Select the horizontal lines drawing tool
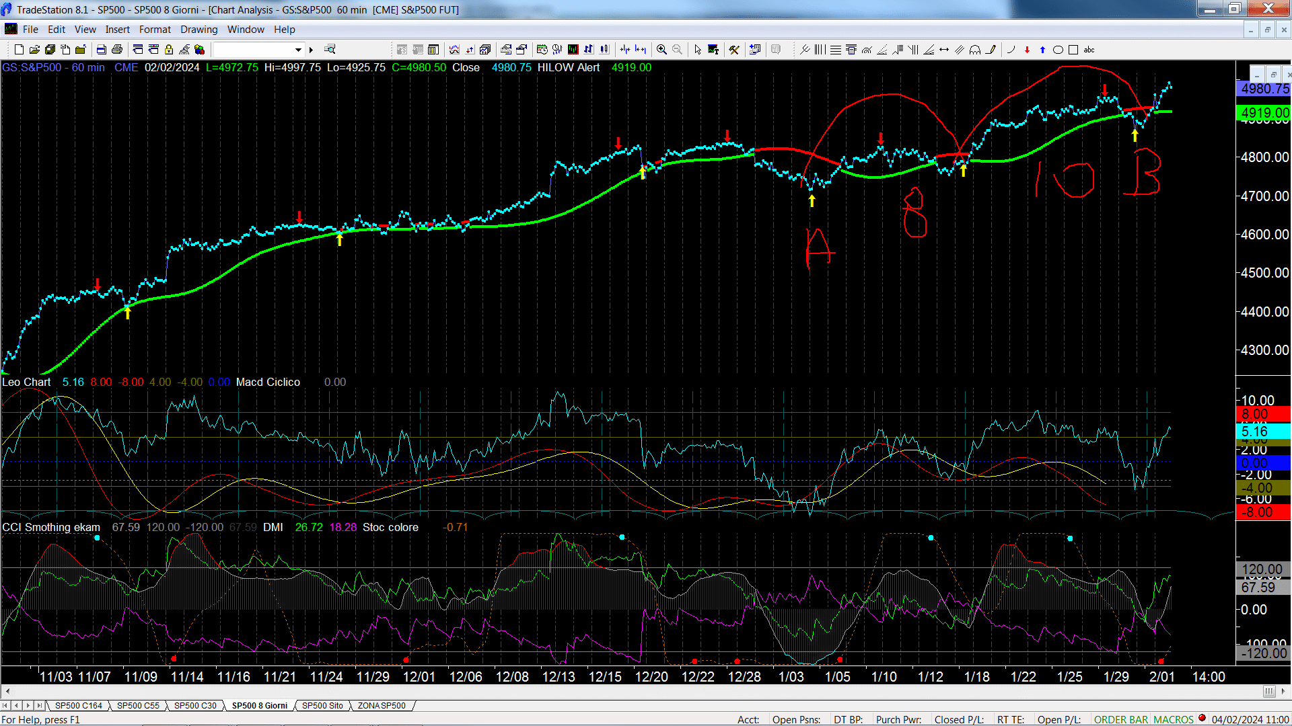1292x726 pixels. point(835,50)
